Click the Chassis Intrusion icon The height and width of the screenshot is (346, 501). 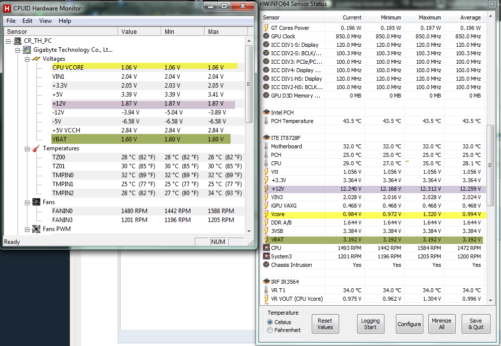click(x=266, y=264)
